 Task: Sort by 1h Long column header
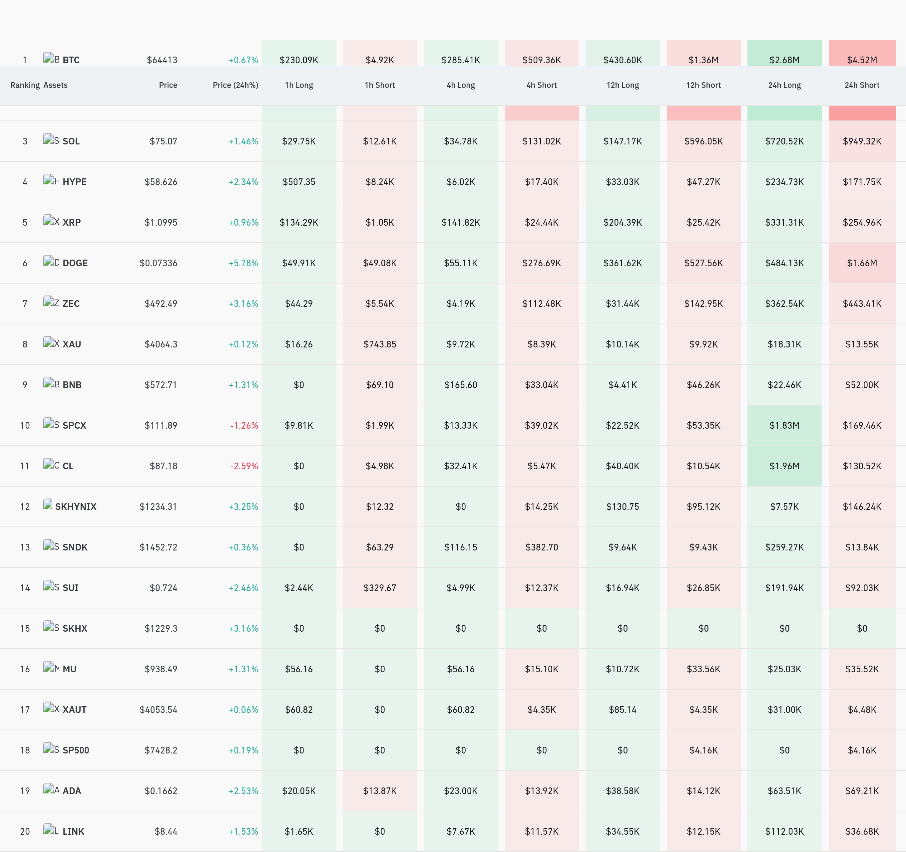point(299,85)
